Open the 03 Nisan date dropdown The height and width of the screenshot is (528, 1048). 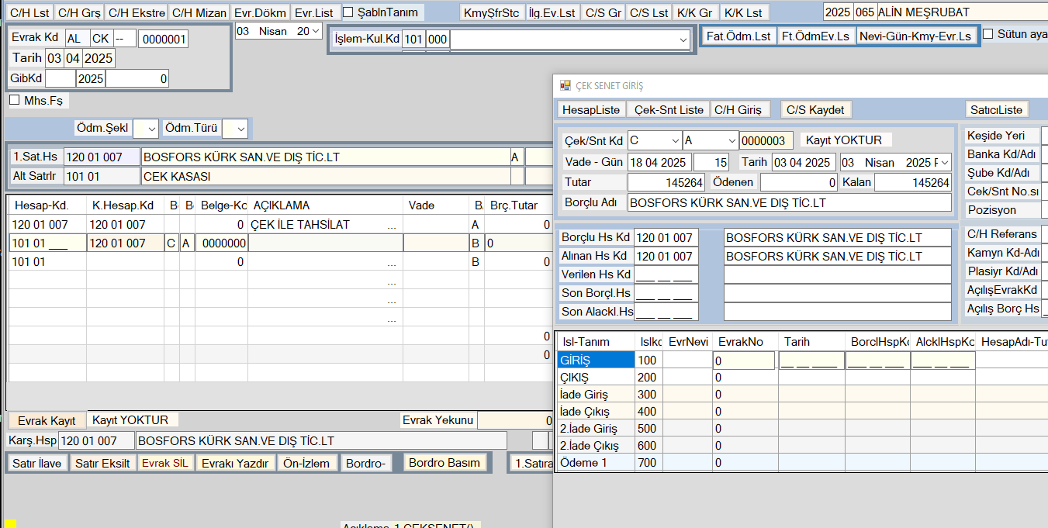(315, 31)
